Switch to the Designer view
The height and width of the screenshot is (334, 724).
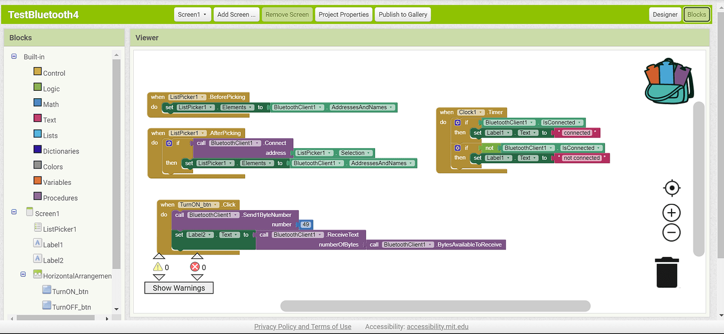tap(665, 14)
